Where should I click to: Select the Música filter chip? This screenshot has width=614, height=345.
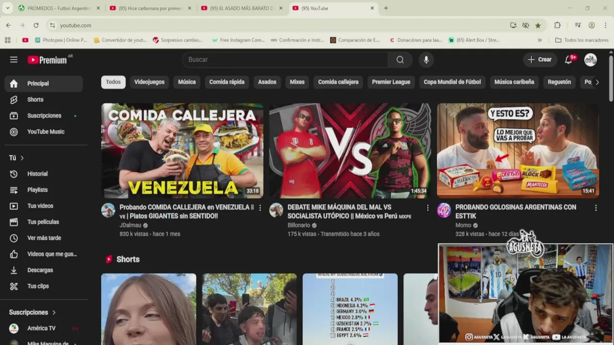[x=187, y=82]
